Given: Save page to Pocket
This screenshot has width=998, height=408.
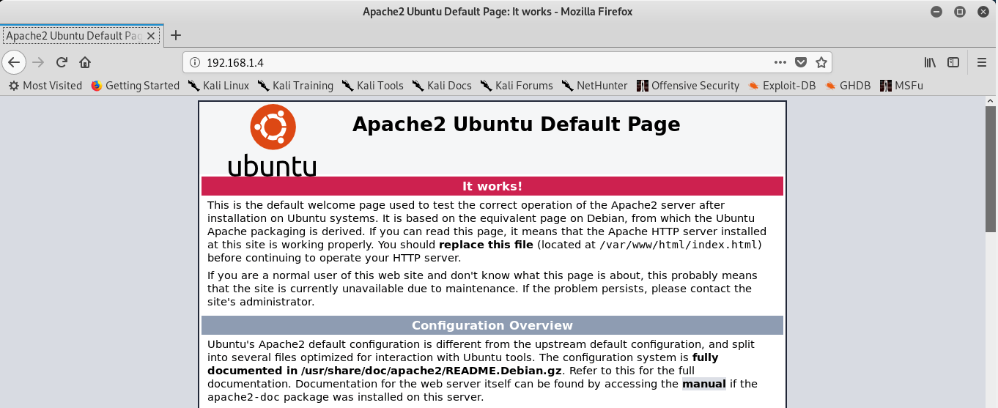Looking at the screenshot, I should click(x=802, y=62).
